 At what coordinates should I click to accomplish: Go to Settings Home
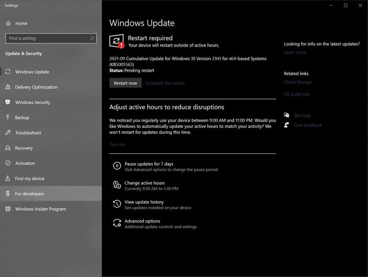pyautogui.click(x=51, y=23)
